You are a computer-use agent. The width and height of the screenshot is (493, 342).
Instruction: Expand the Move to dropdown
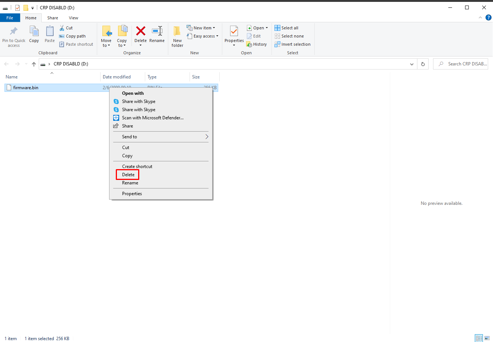click(x=106, y=45)
